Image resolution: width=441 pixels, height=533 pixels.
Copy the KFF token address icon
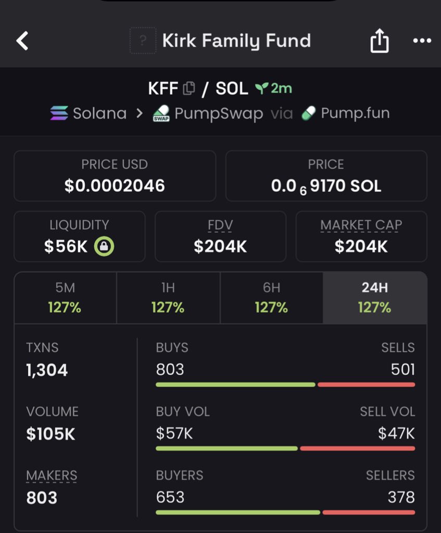(189, 88)
